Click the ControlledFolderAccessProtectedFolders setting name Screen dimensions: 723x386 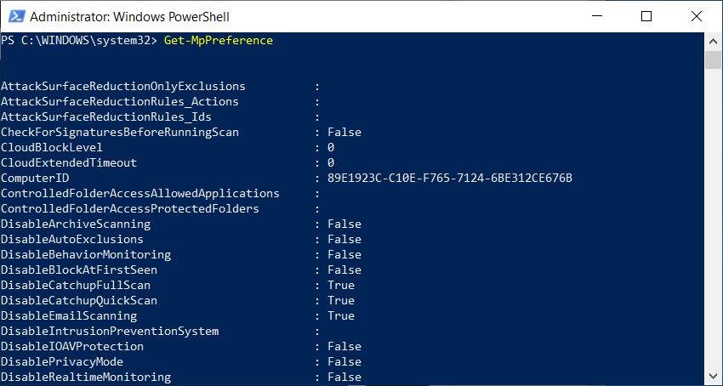[x=130, y=208]
